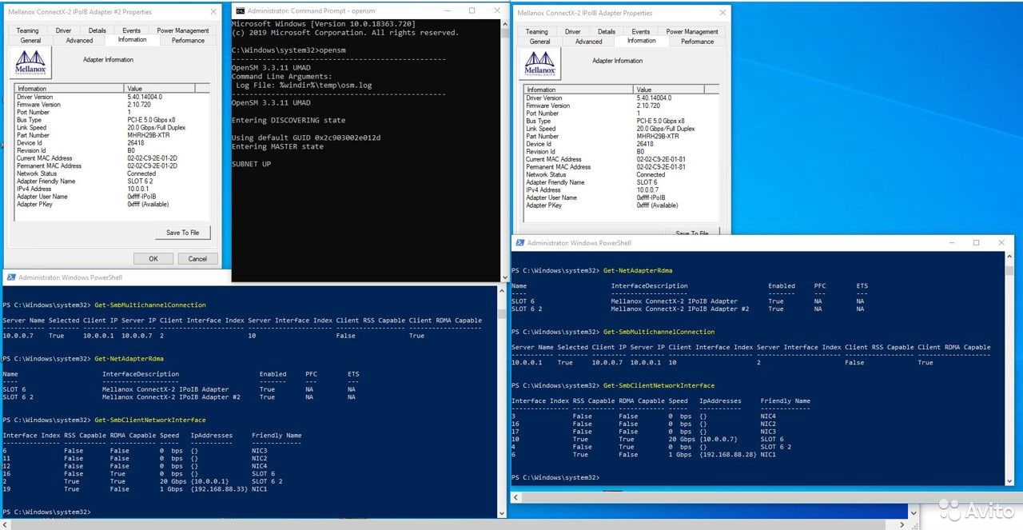This screenshot has width=1023, height=530.
Task: Click the Mellanox logo in the right Adapter Properties
Action: click(541, 63)
